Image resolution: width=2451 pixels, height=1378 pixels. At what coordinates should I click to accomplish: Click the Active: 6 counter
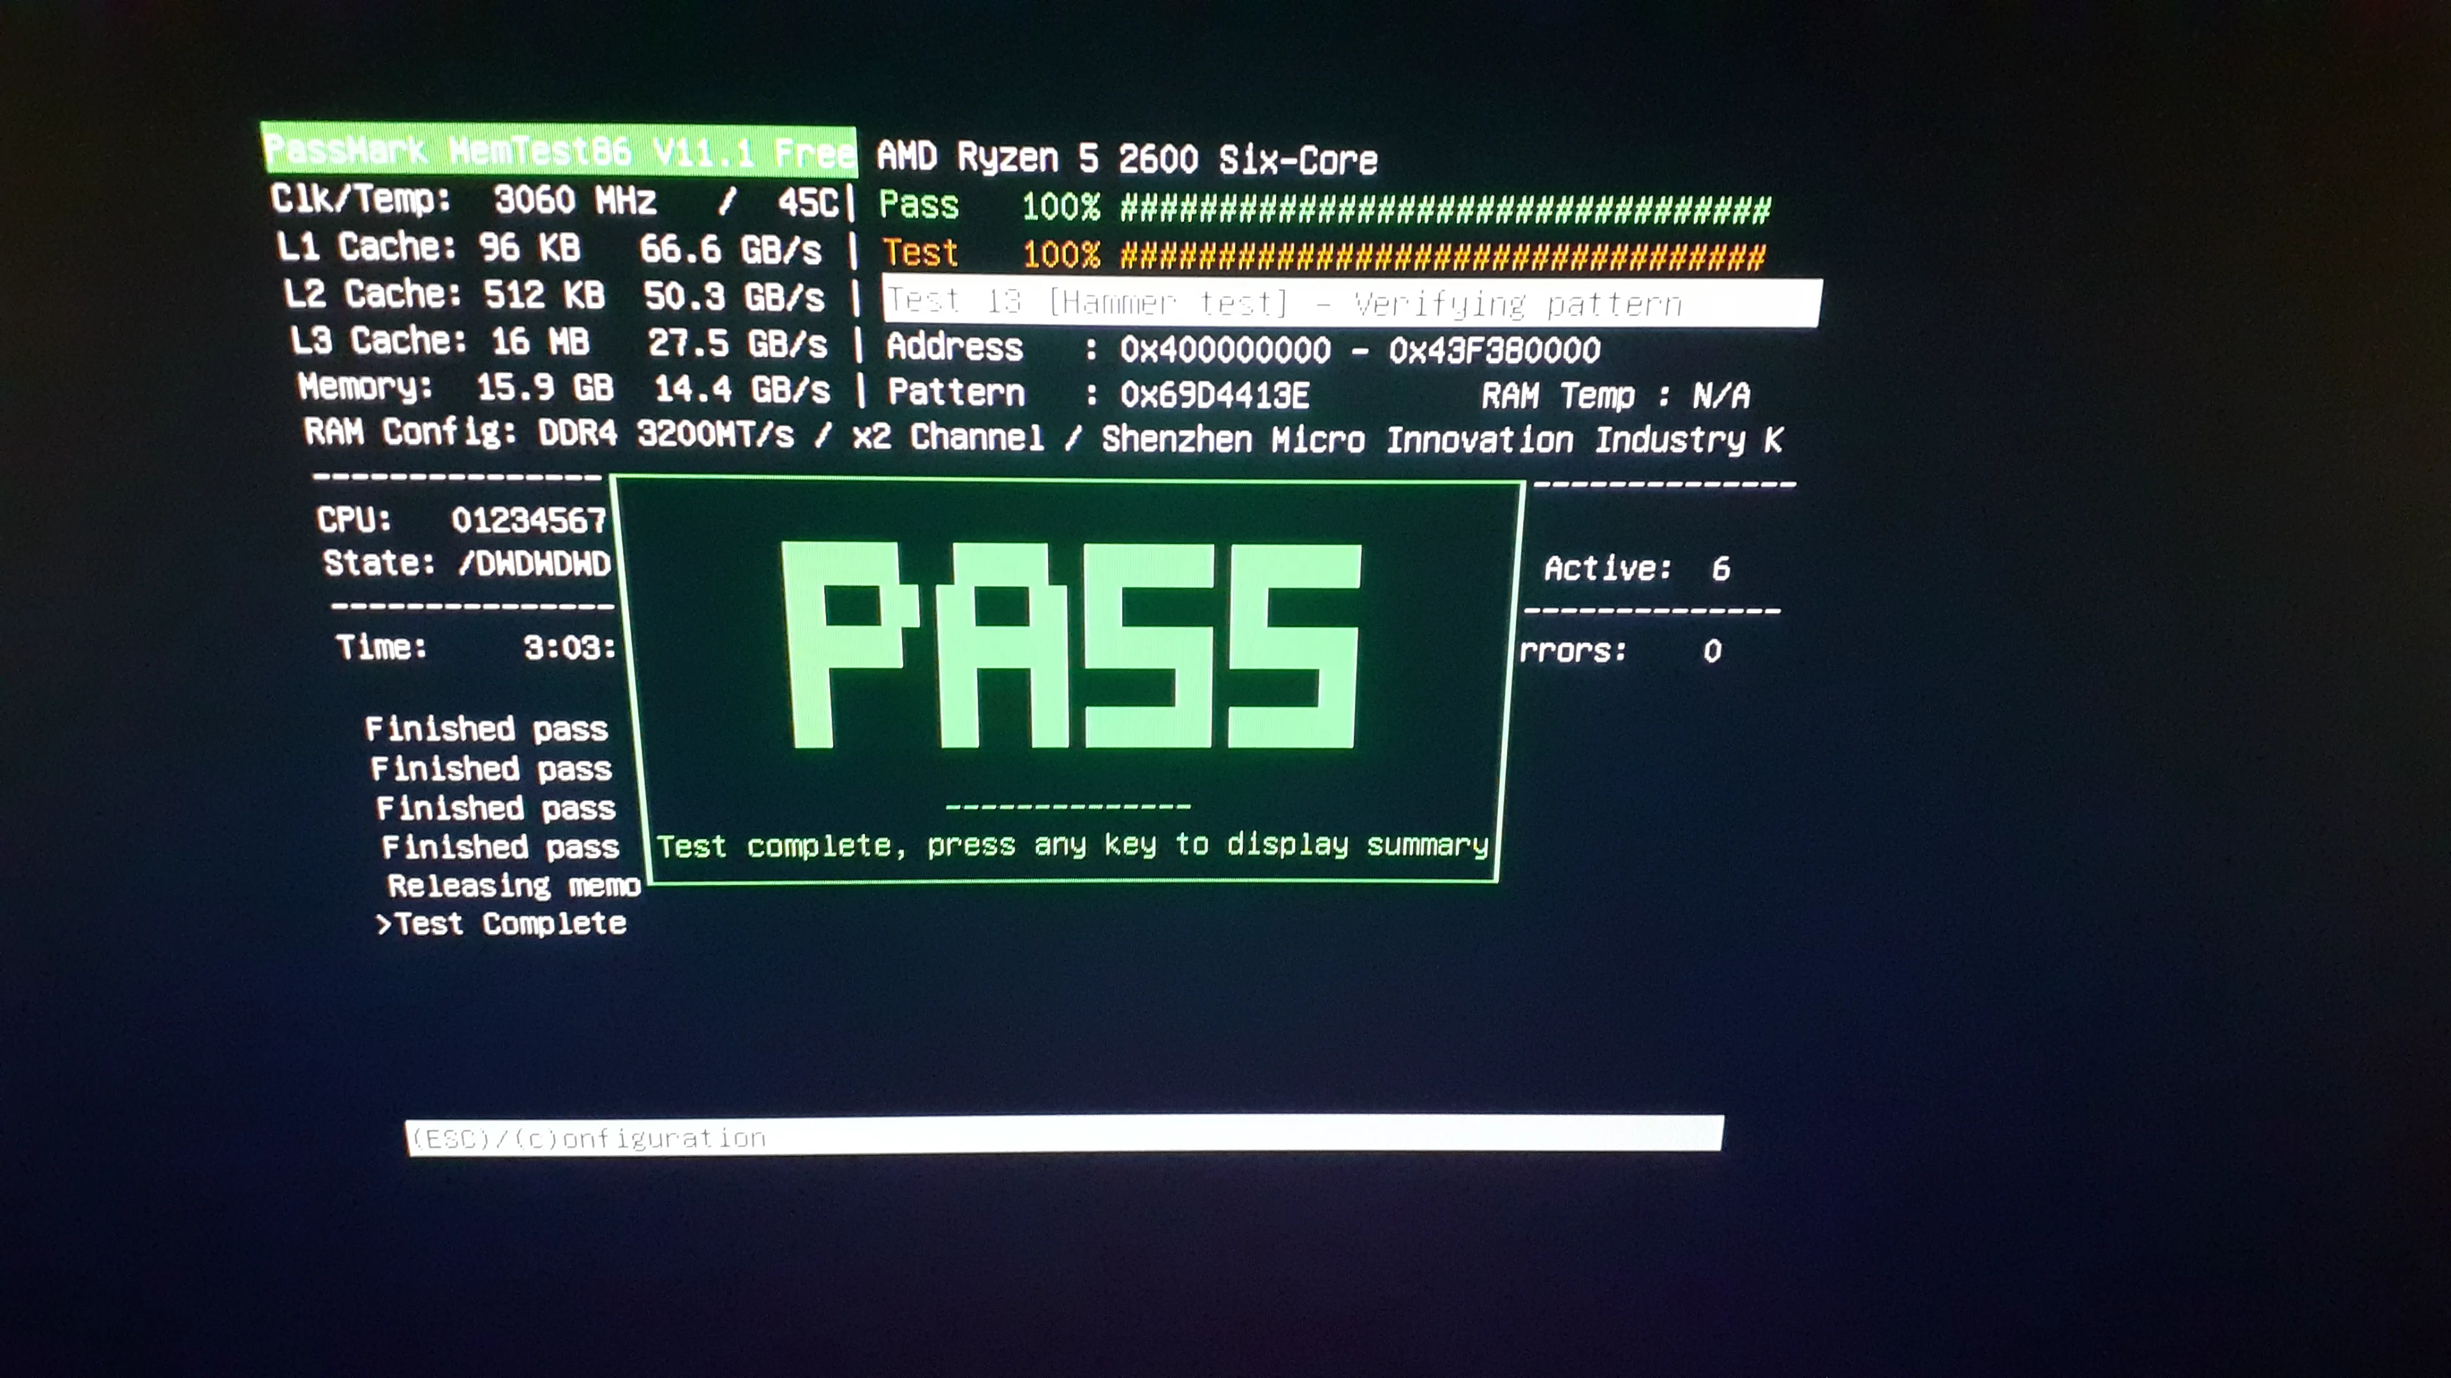pyautogui.click(x=1637, y=568)
